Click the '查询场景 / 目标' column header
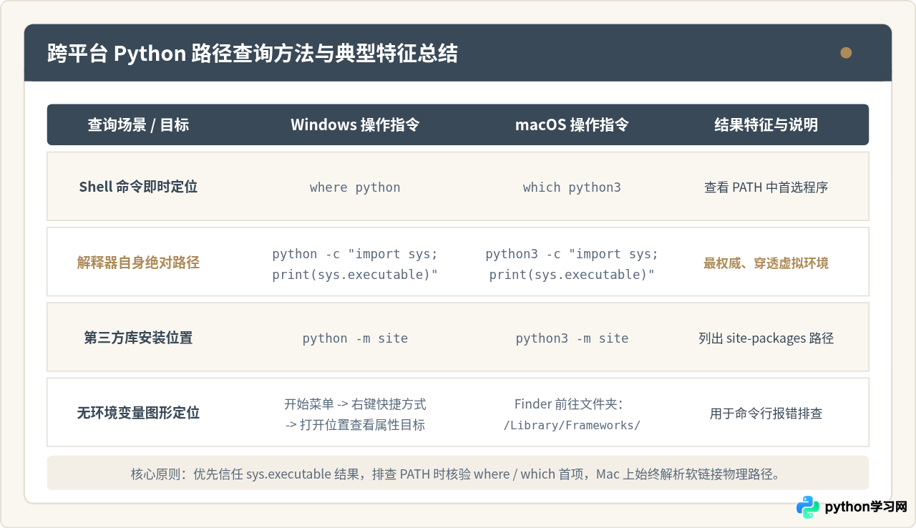916x528 pixels. click(x=138, y=125)
